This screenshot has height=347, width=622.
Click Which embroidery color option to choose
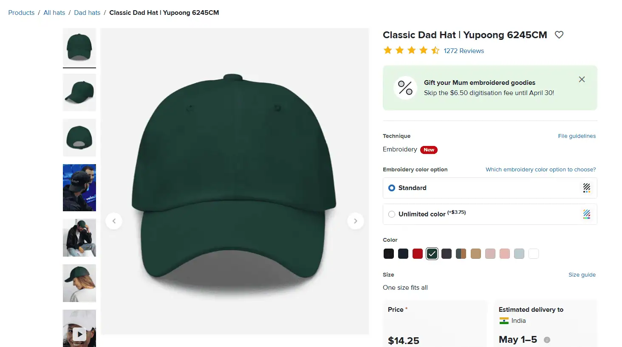[x=540, y=170]
